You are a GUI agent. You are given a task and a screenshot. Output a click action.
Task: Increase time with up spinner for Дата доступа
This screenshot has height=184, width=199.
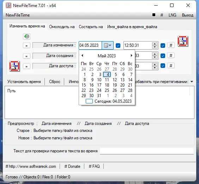[155, 64]
